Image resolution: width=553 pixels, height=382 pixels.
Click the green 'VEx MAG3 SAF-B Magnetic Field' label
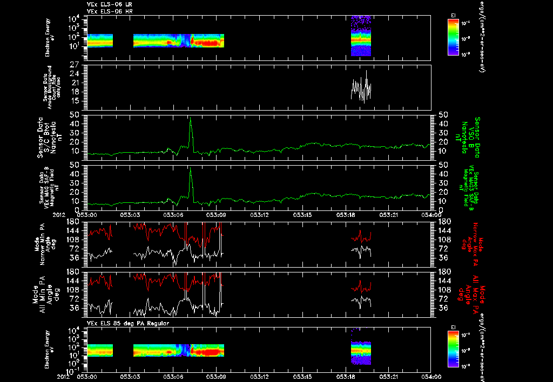[468, 187]
